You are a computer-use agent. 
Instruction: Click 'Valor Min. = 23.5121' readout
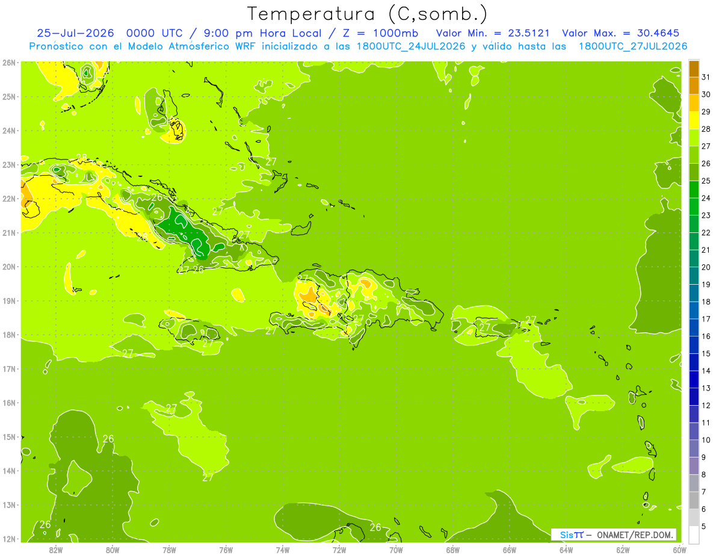point(493,33)
